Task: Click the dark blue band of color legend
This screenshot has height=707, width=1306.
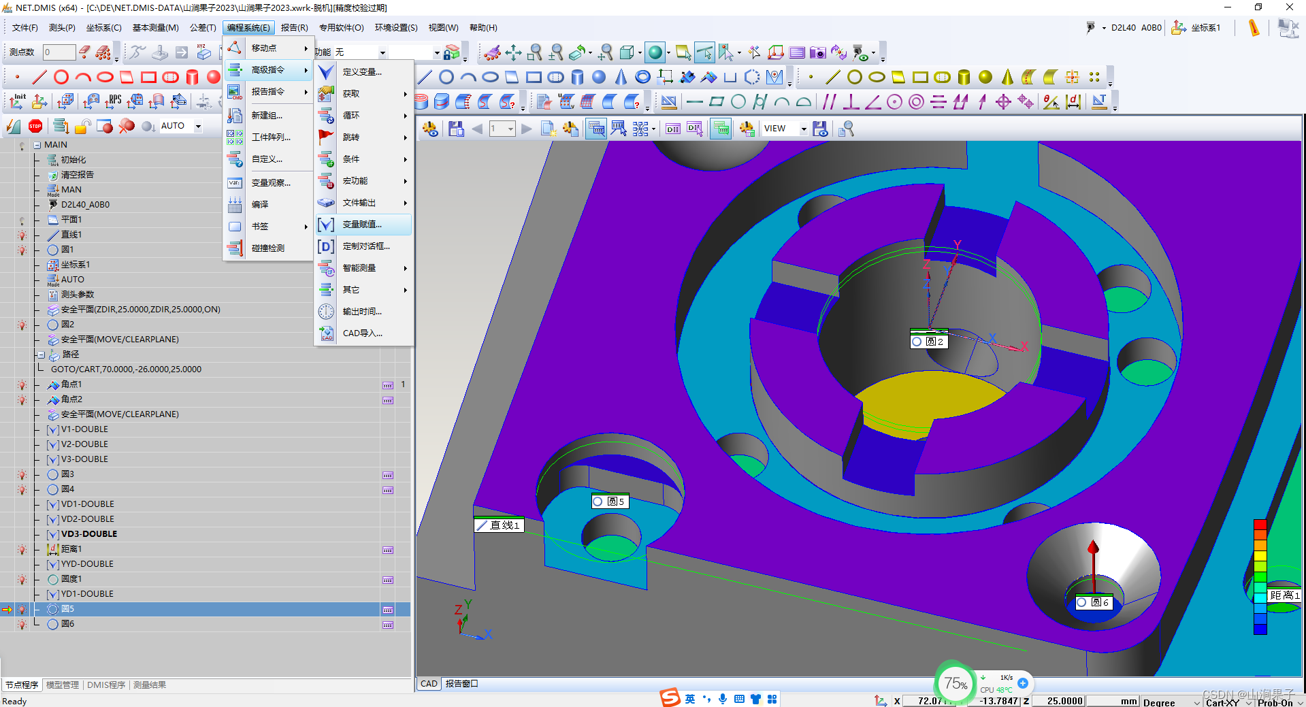Action: pos(1260,629)
